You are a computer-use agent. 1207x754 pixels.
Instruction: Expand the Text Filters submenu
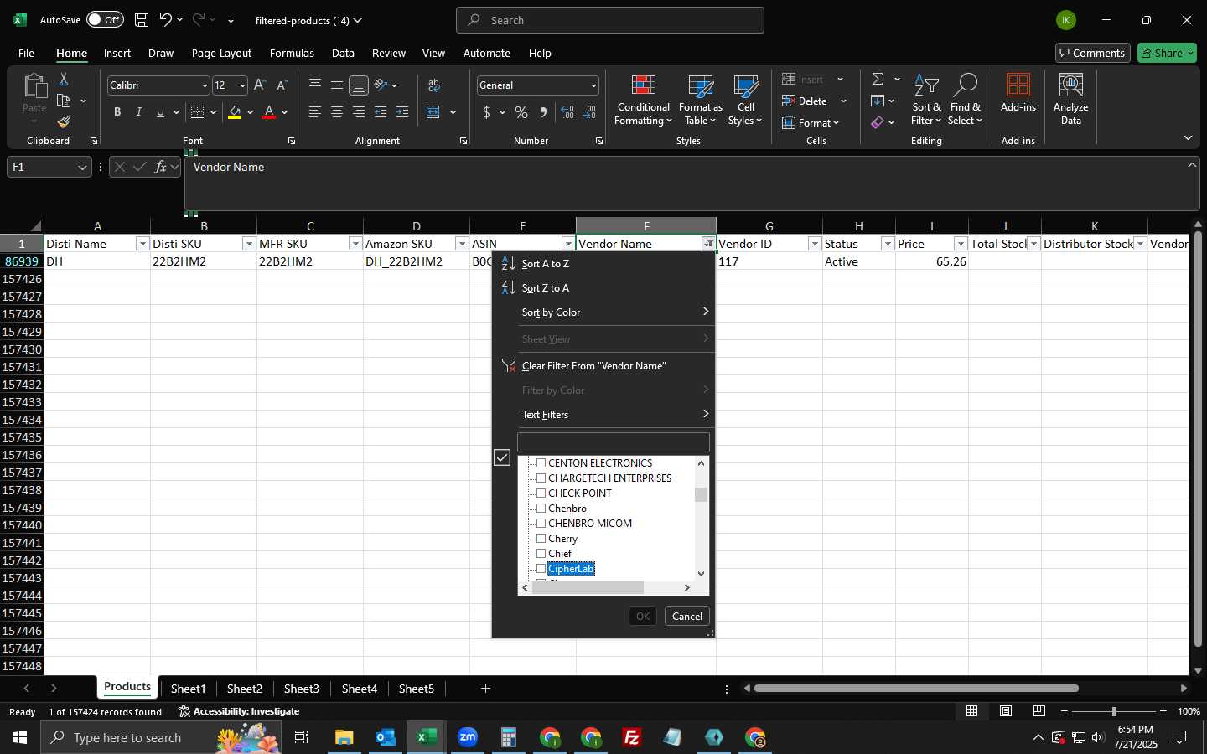pyautogui.click(x=603, y=414)
